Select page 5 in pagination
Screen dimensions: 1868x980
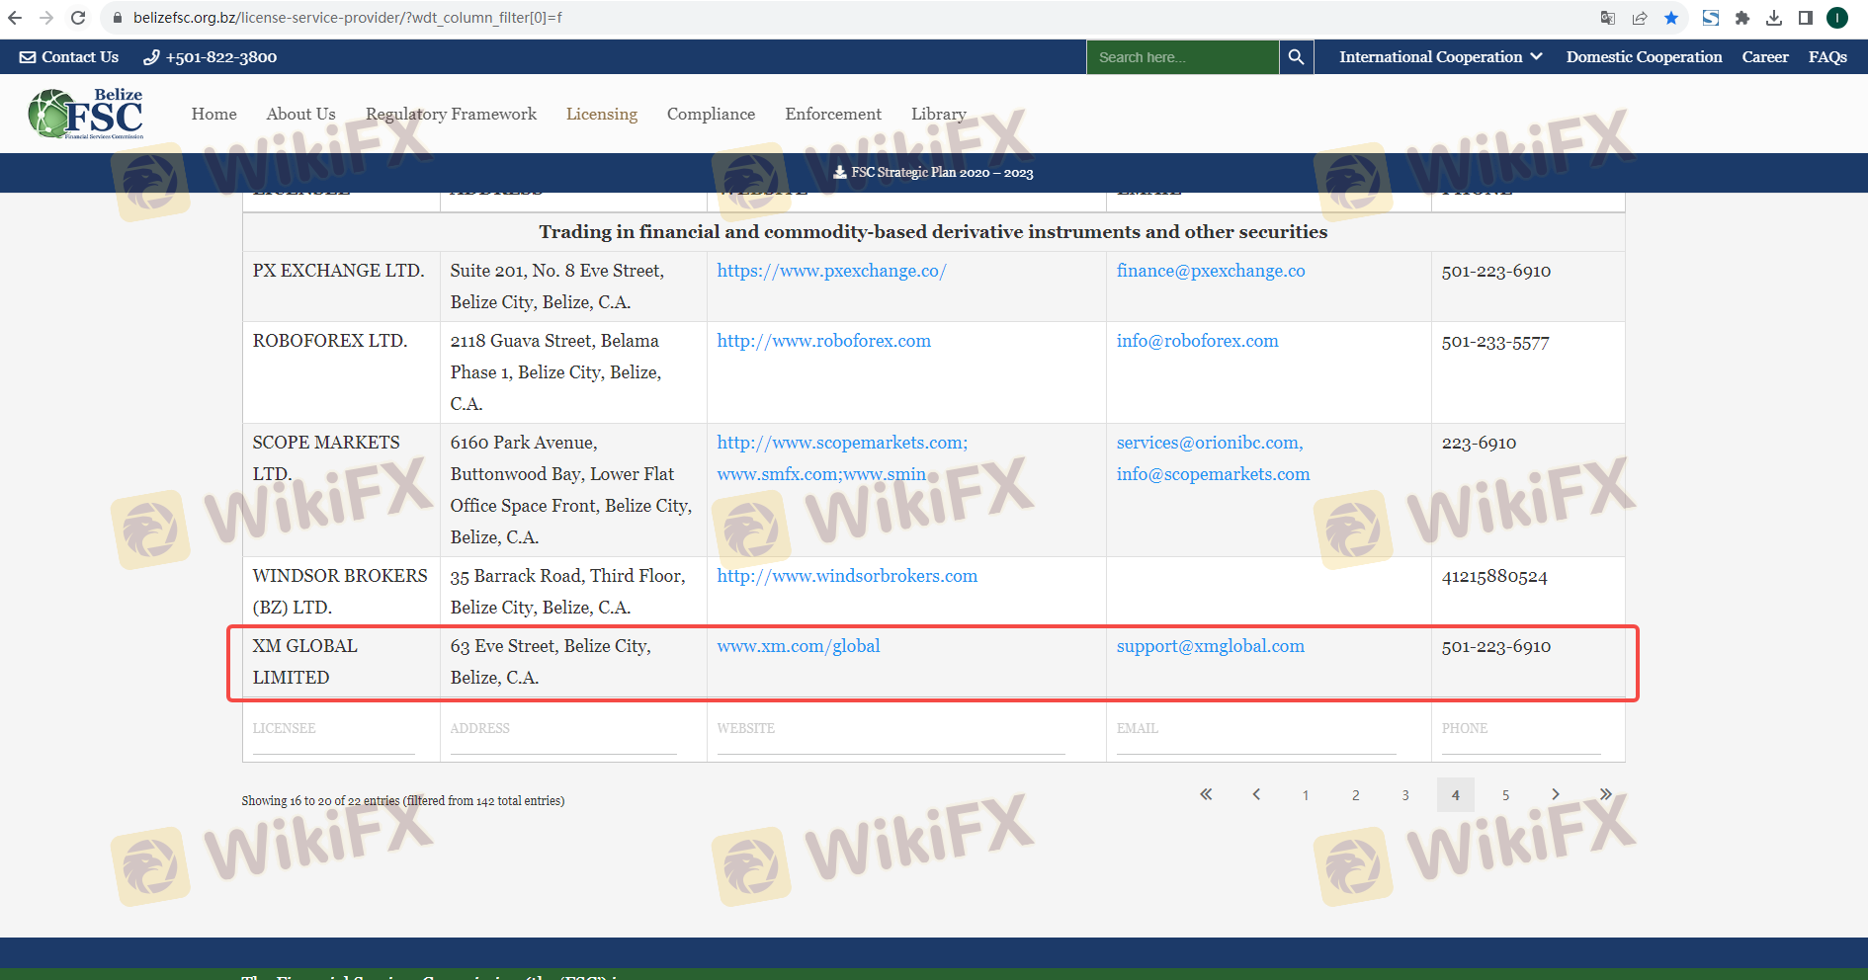pos(1505,795)
